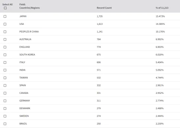Check the AUSTRALIA row checkbox
Viewport: 180px width, 128px height.
click(x=5, y=39)
